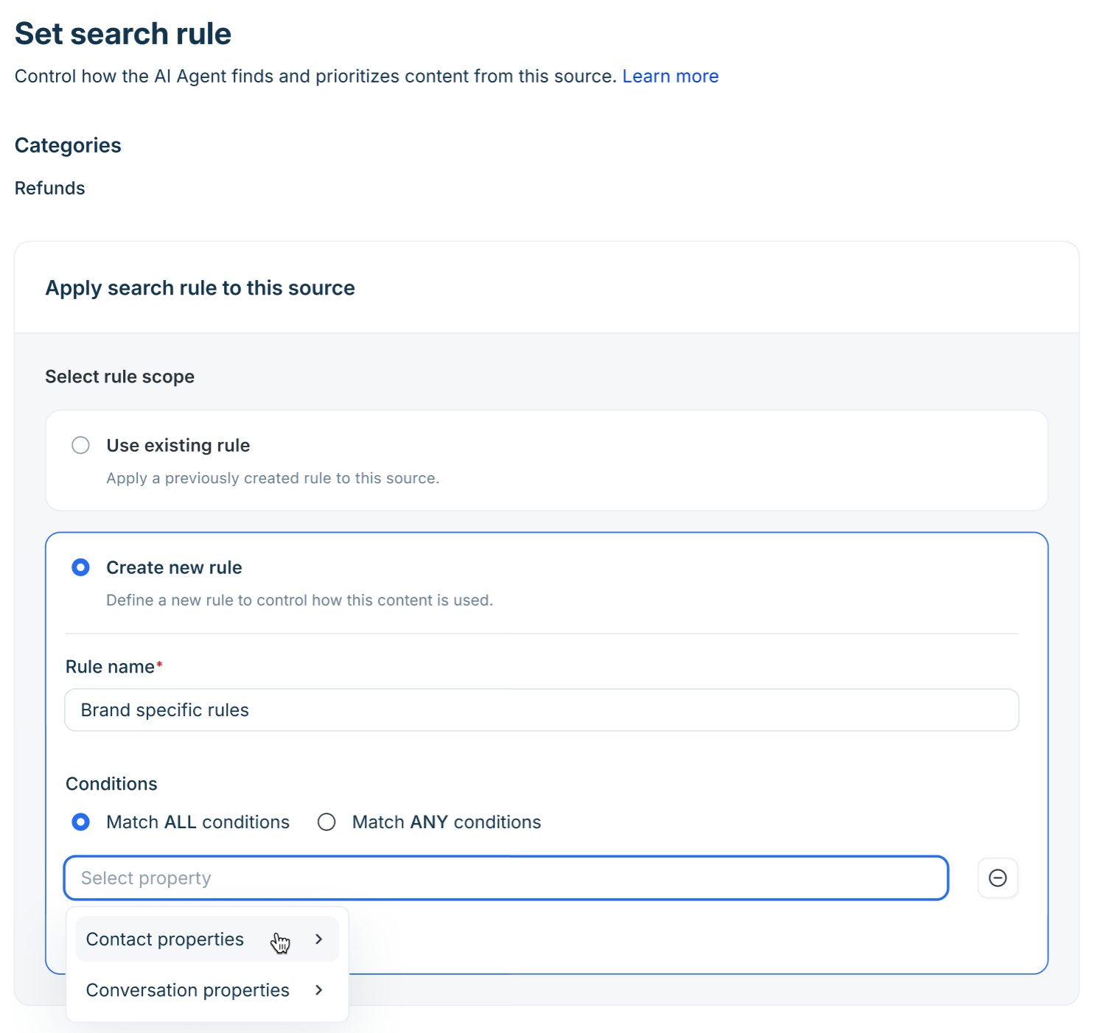Remove condition with the minus circle icon
The image size is (1098, 1033).
(x=998, y=878)
